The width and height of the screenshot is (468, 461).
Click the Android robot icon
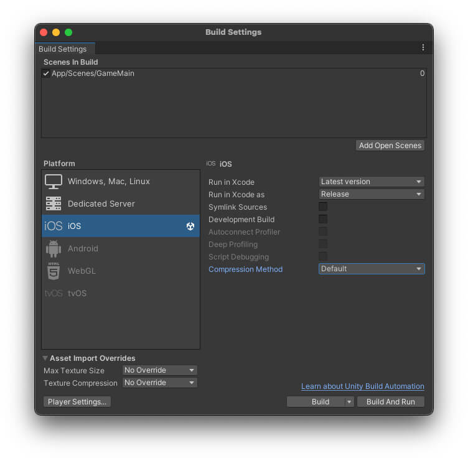(x=54, y=249)
